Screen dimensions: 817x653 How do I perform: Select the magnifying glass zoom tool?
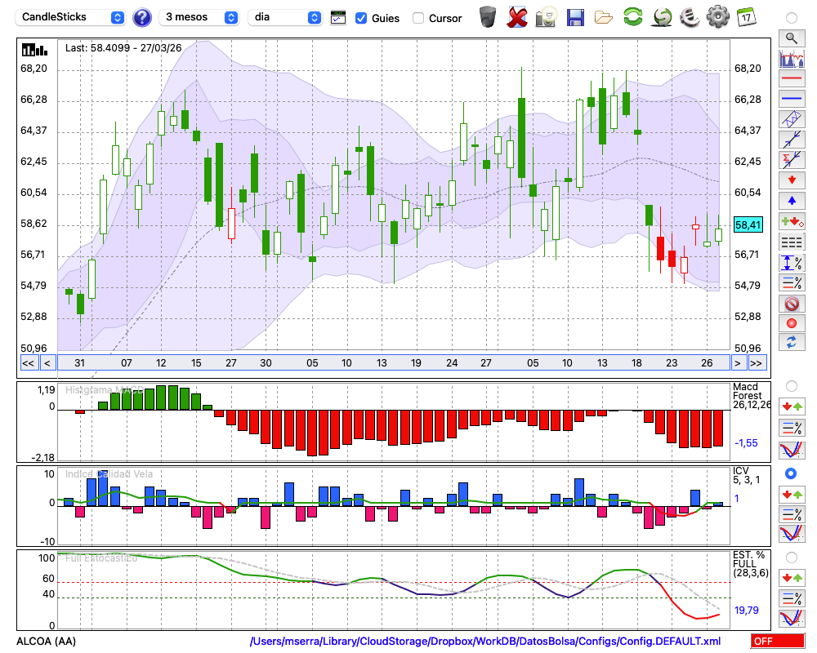(x=791, y=38)
